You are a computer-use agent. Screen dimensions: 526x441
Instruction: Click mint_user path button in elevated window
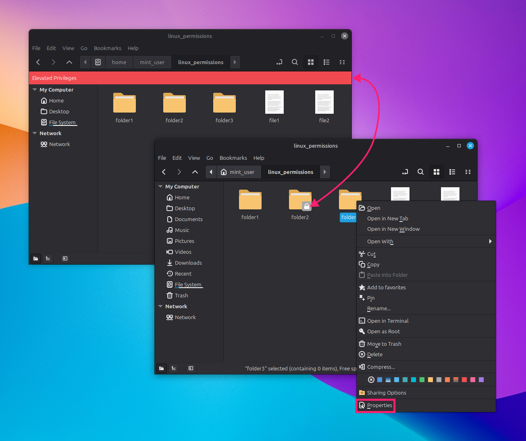coord(152,62)
